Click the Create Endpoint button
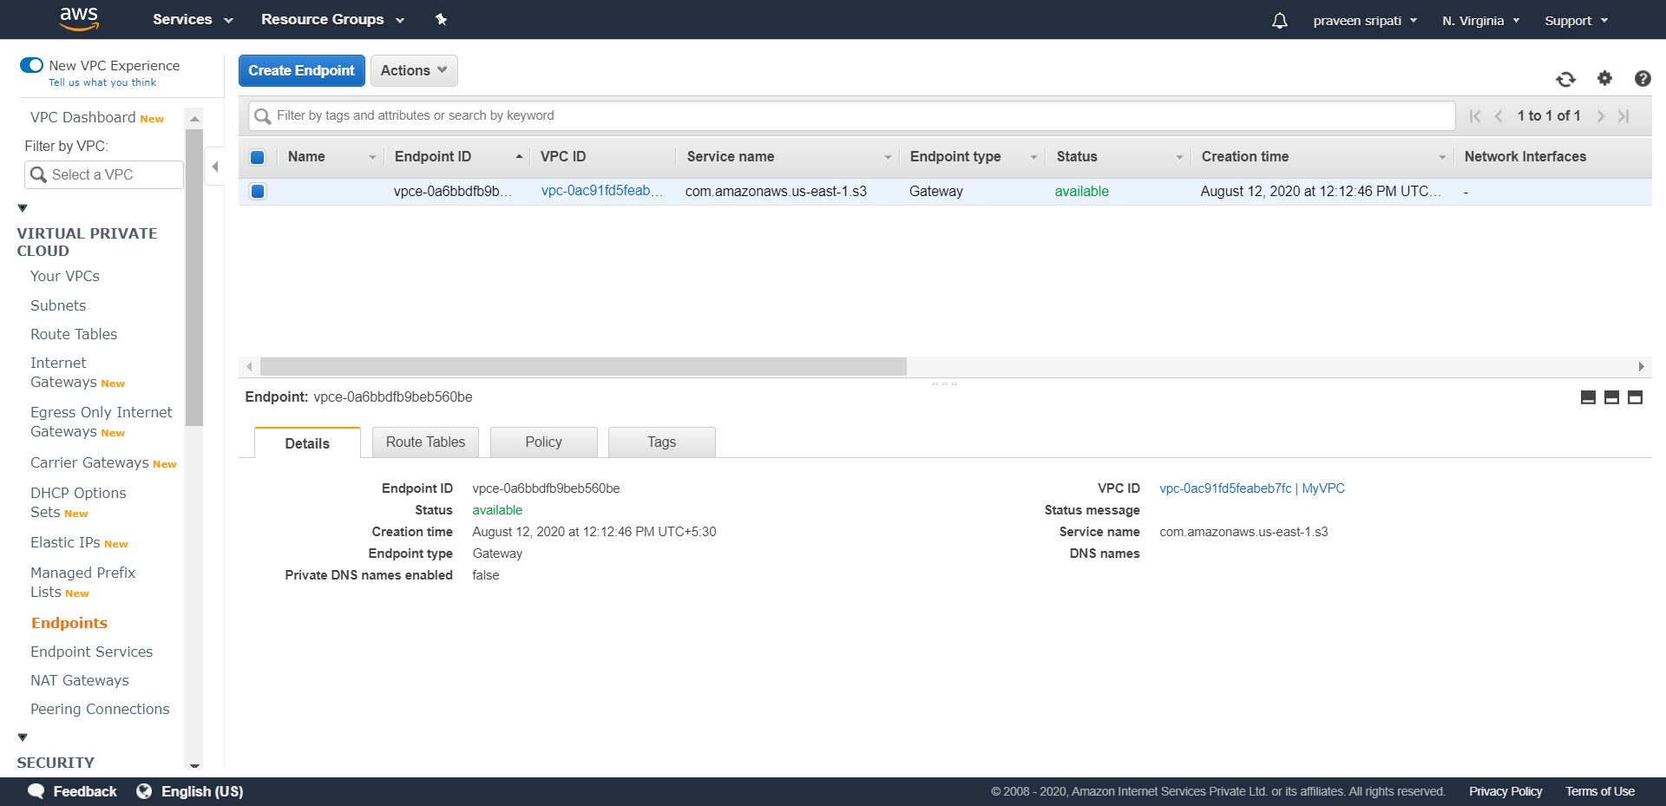The height and width of the screenshot is (806, 1666). pyautogui.click(x=301, y=70)
